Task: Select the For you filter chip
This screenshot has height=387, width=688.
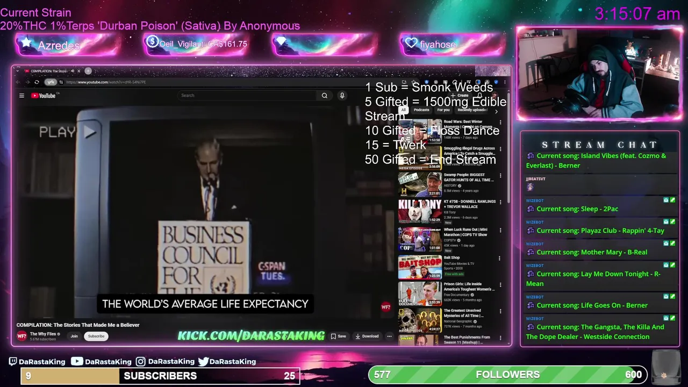Action: tap(443, 110)
